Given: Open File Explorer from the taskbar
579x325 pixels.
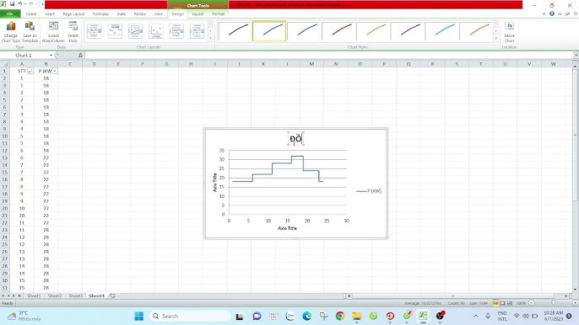Looking at the screenshot, I should (357, 316).
